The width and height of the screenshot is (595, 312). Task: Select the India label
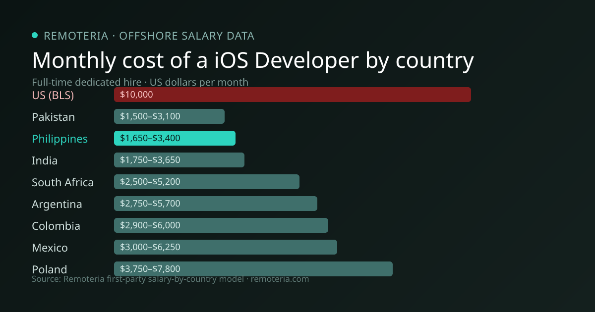click(45, 160)
